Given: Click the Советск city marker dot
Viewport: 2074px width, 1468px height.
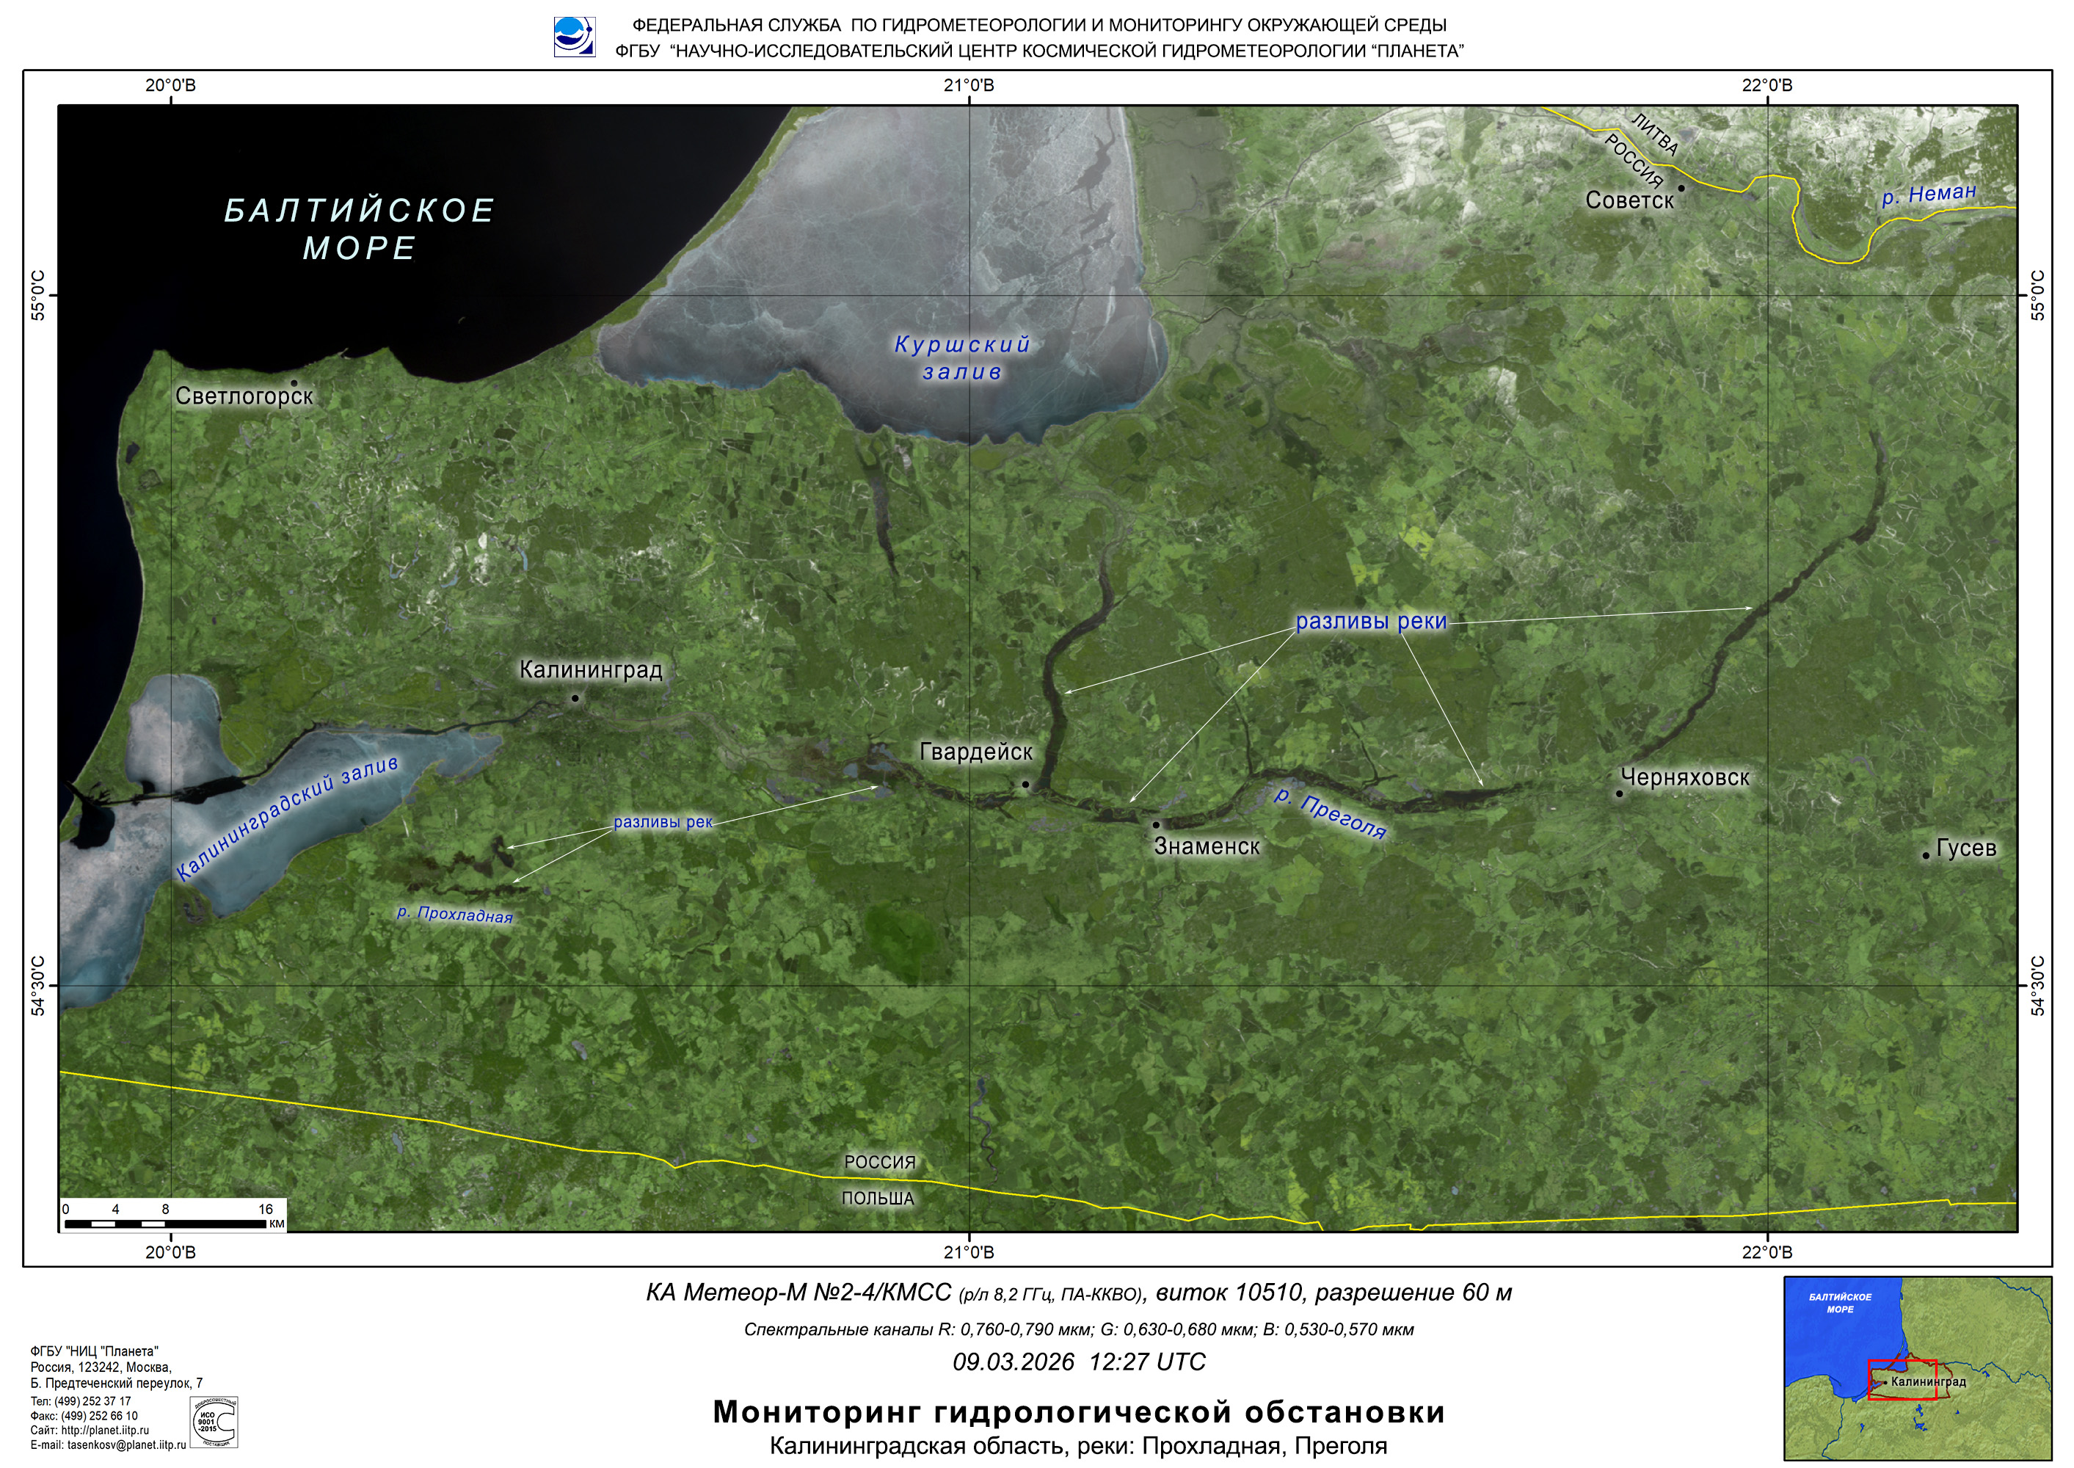Looking at the screenshot, I should pos(1682,188).
